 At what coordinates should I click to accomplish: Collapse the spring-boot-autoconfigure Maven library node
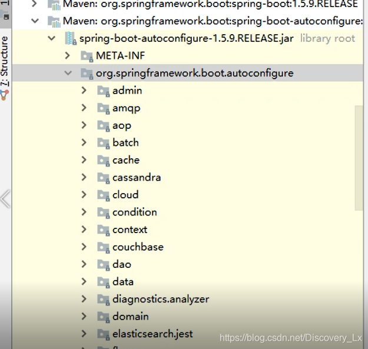[35, 21]
